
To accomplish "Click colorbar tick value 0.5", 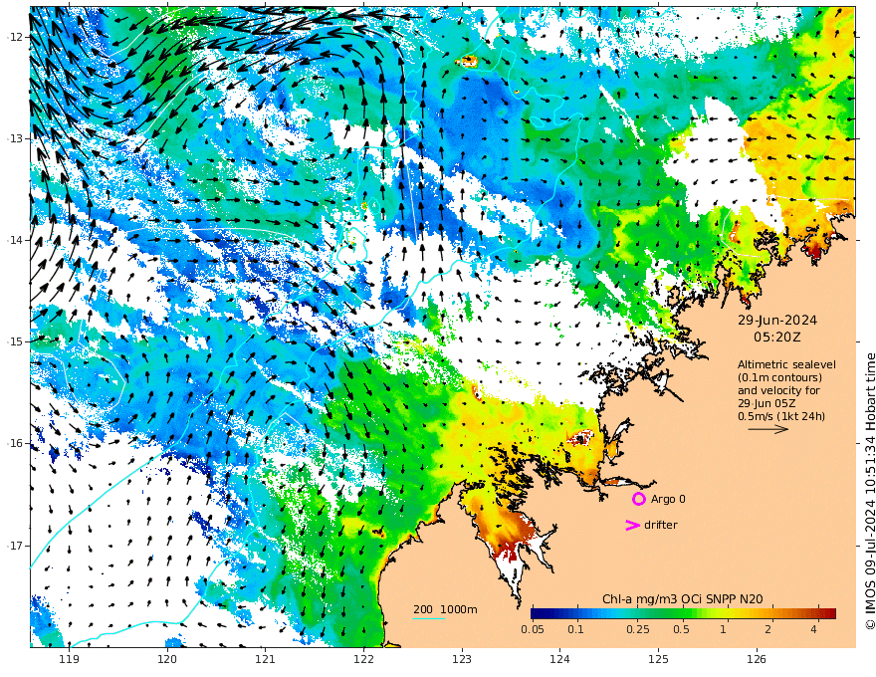I will (681, 629).
